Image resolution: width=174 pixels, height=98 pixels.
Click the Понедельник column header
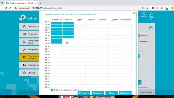[56, 20]
